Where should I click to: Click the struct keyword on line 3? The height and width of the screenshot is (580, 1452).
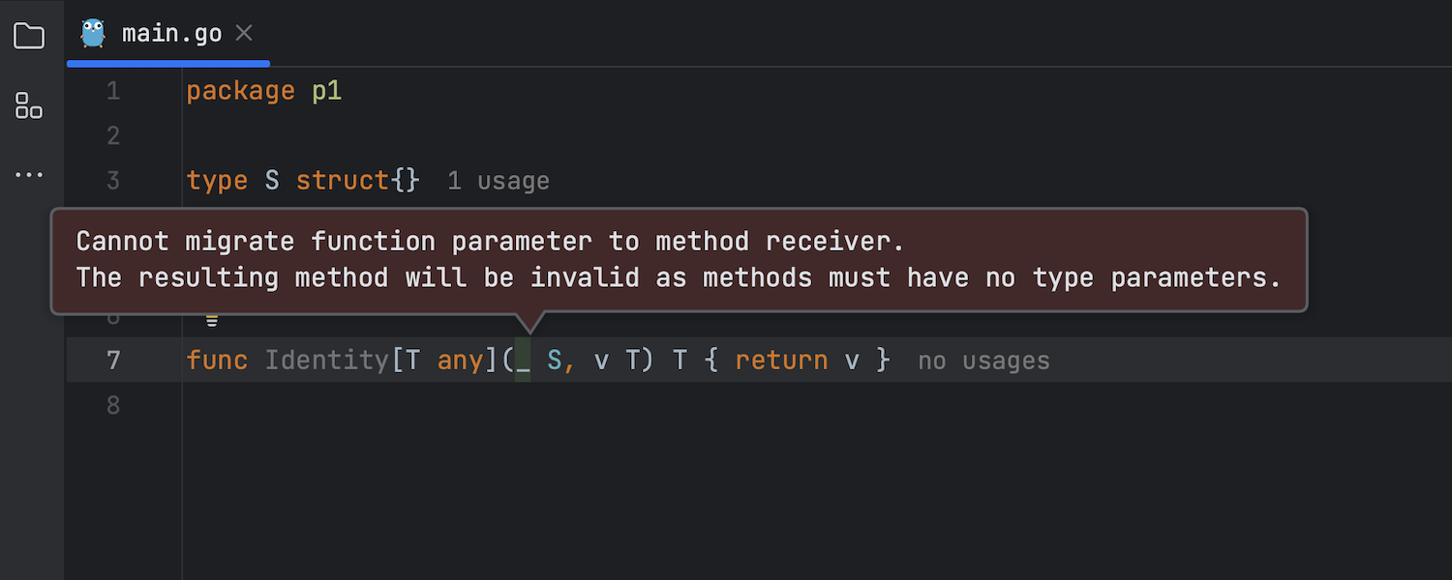tap(343, 181)
